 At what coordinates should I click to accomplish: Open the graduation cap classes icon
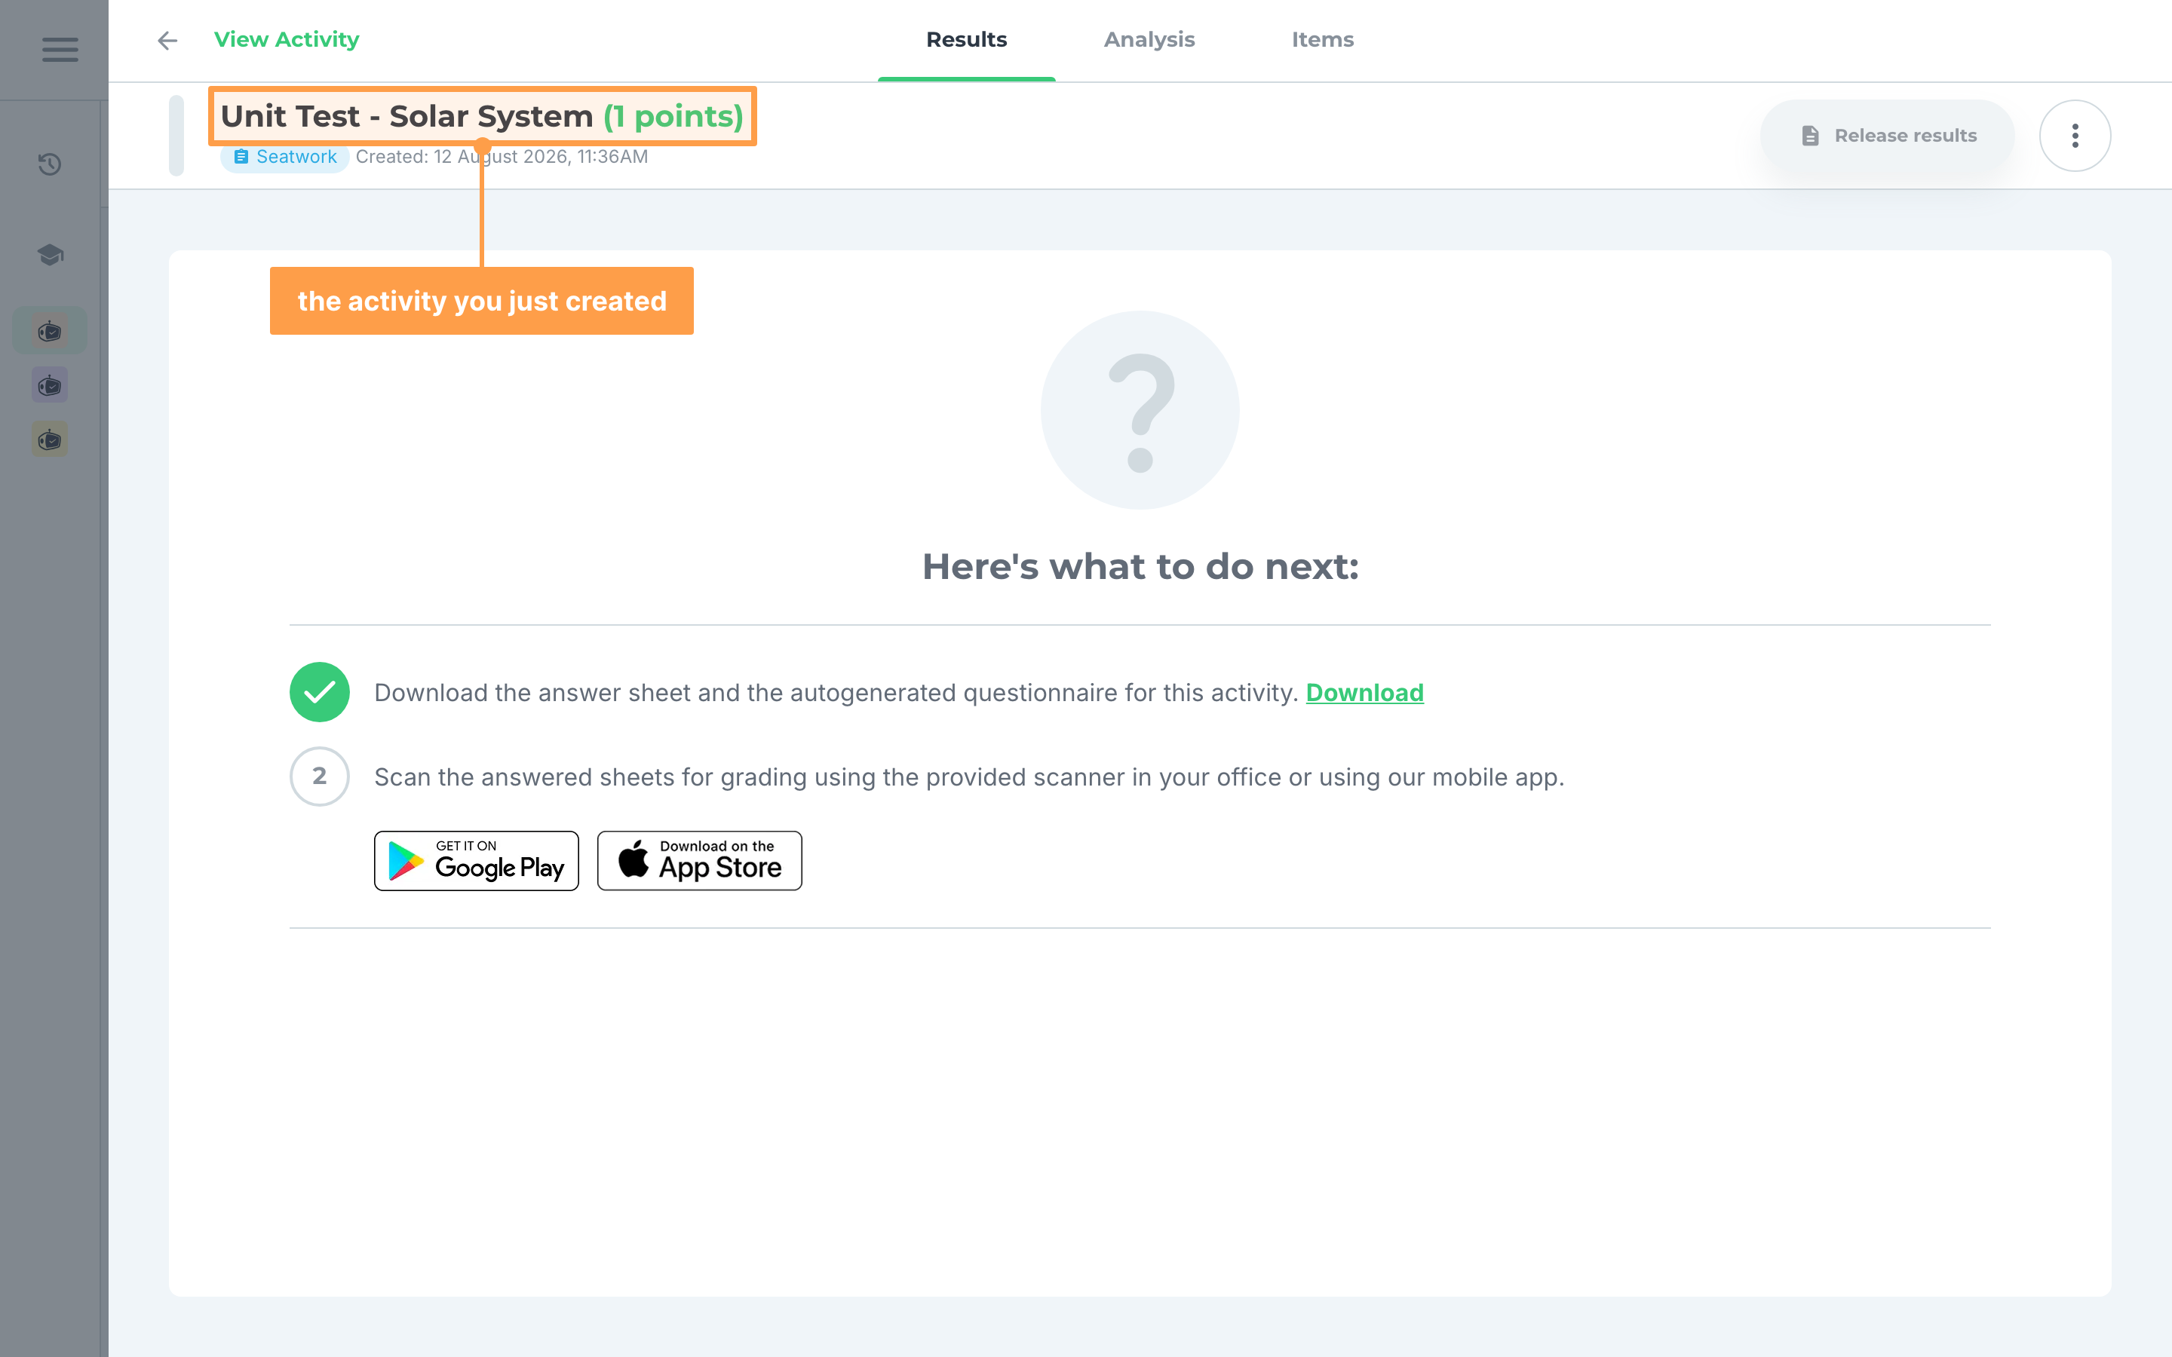click(x=51, y=255)
